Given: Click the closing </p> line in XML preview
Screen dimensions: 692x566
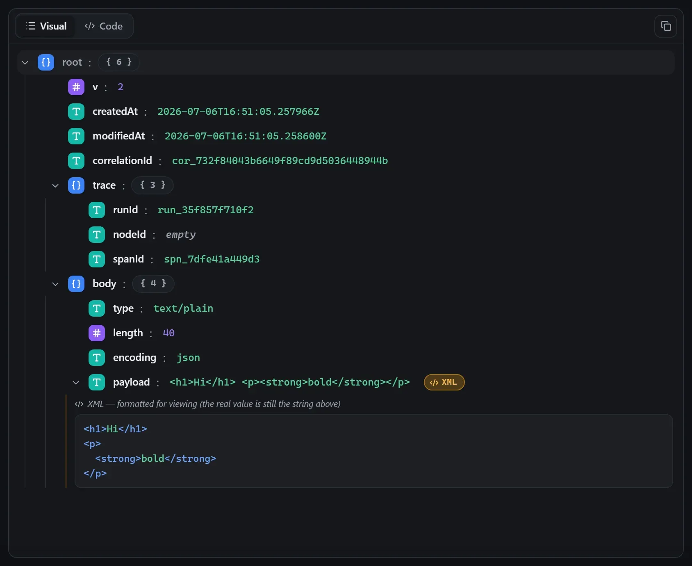Looking at the screenshot, I should point(95,473).
